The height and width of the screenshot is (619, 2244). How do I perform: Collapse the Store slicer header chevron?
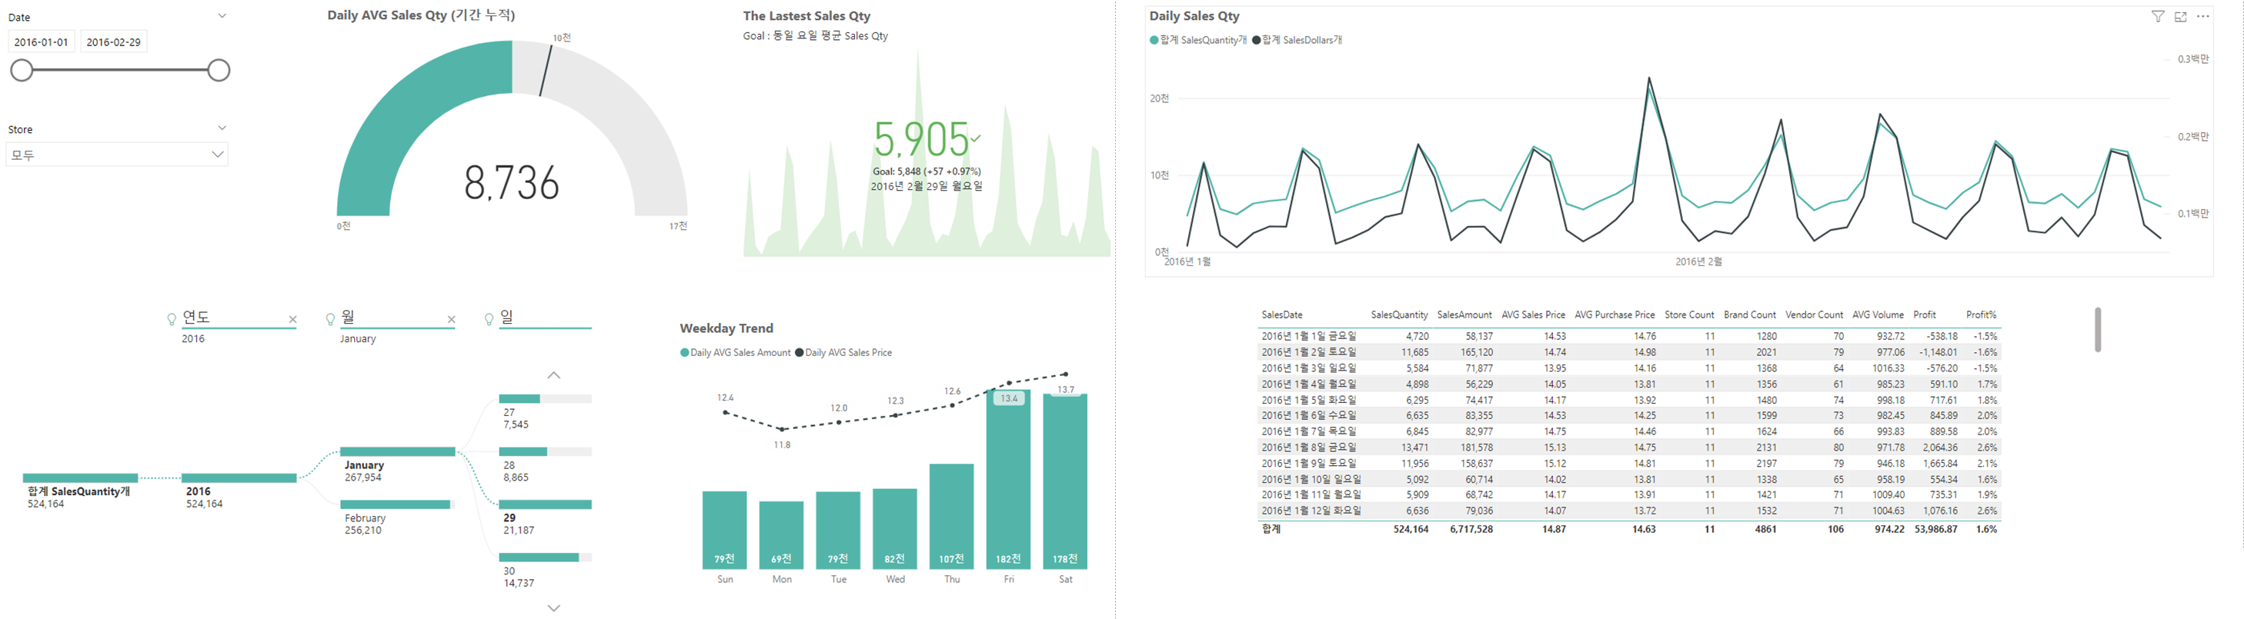click(222, 128)
